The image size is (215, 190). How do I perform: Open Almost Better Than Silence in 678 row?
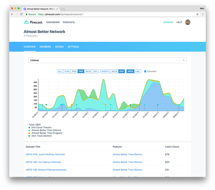[x=127, y=155]
